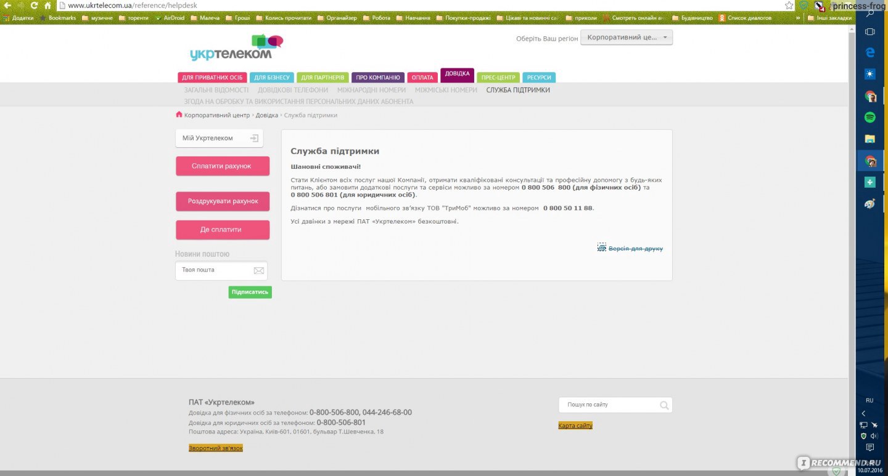Open File Explorer from the taskbar

(x=870, y=139)
